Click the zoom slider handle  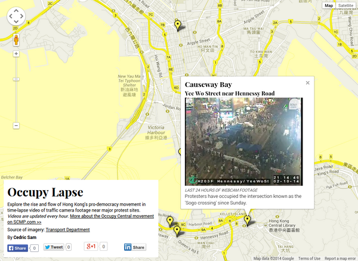click(x=16, y=79)
